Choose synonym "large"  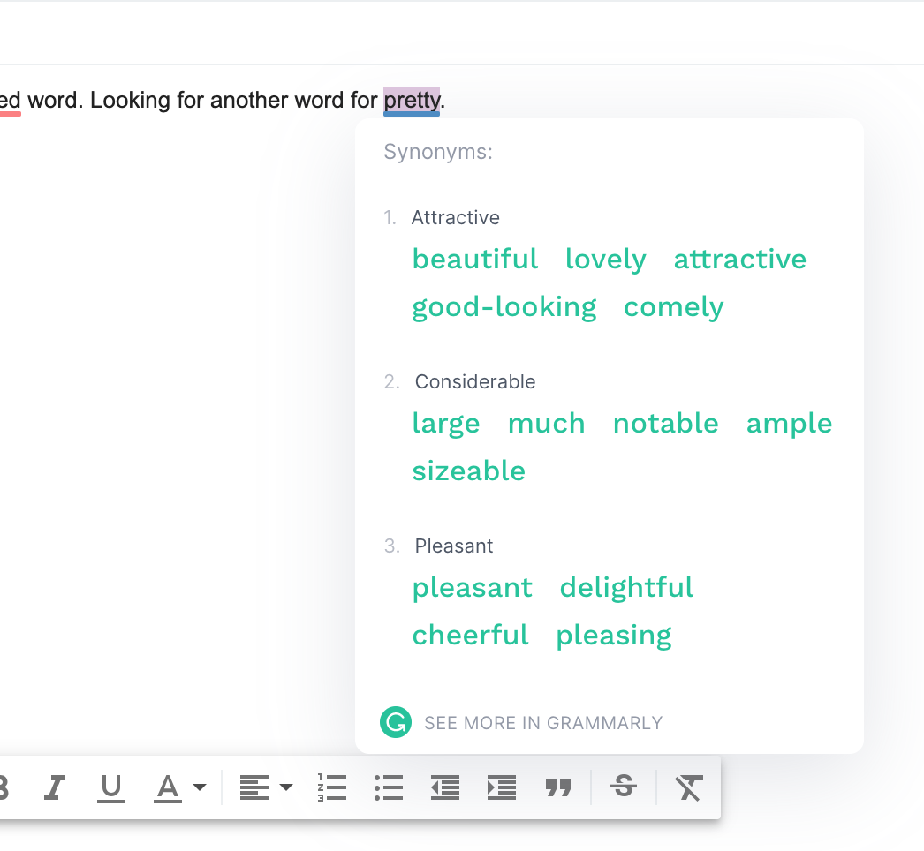click(x=446, y=424)
